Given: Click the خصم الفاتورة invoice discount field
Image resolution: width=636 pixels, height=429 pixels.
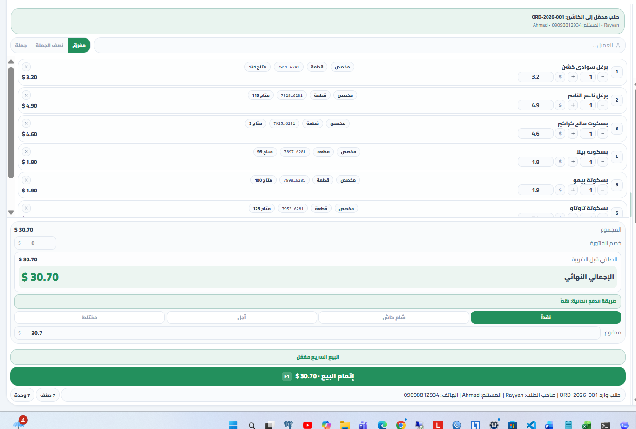Looking at the screenshot, I should (x=35, y=243).
